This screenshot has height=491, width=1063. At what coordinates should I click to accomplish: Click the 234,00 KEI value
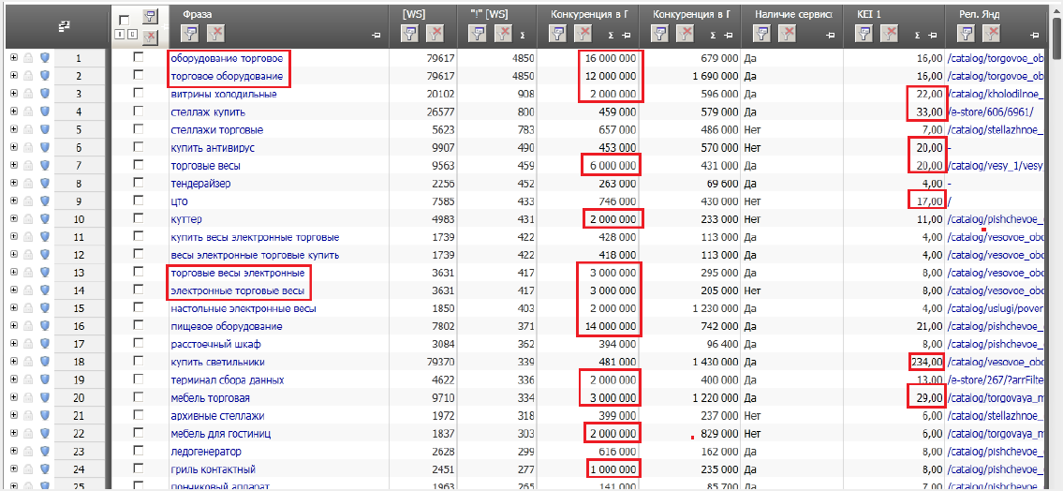point(927,362)
